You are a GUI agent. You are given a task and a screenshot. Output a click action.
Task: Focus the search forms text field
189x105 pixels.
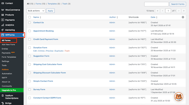coord(156,4)
